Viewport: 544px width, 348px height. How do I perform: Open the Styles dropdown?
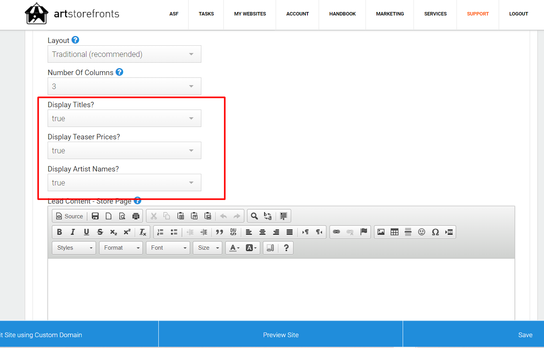coord(74,248)
